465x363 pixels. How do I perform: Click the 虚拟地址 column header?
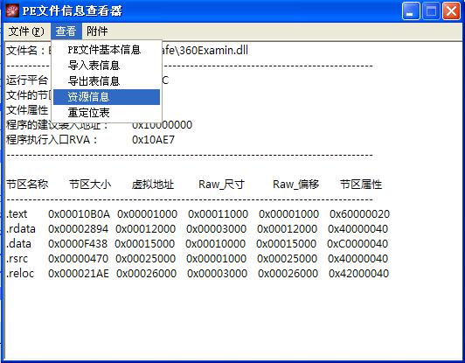(x=153, y=185)
